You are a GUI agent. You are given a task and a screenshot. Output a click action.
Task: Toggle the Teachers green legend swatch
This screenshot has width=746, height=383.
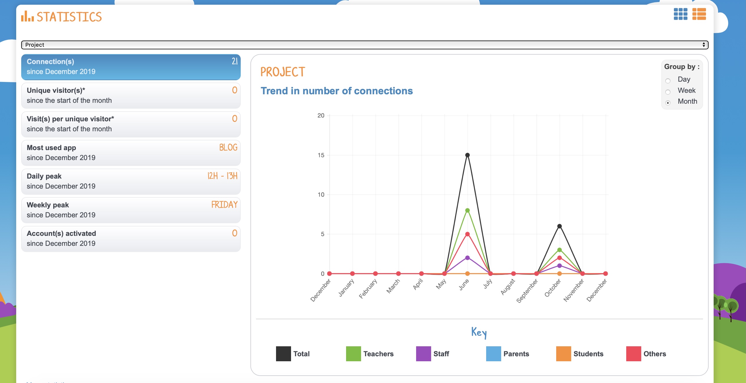pos(353,354)
